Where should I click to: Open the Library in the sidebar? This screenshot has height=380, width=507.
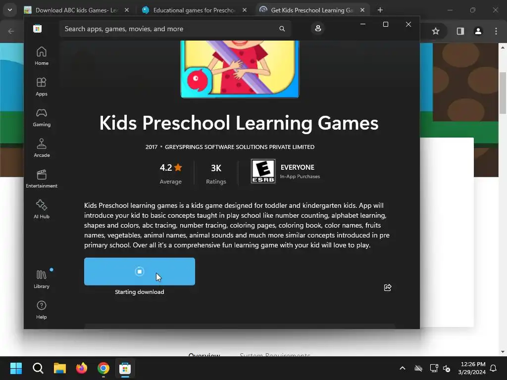42,279
